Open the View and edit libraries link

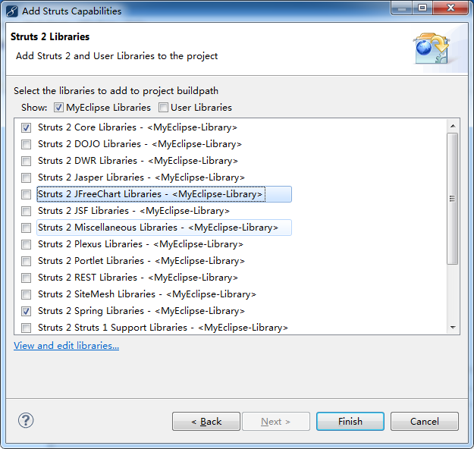(66, 346)
